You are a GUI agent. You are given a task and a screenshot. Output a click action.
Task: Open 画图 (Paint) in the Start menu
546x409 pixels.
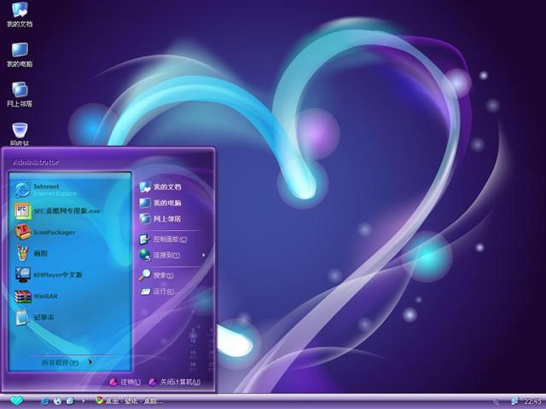tap(41, 253)
